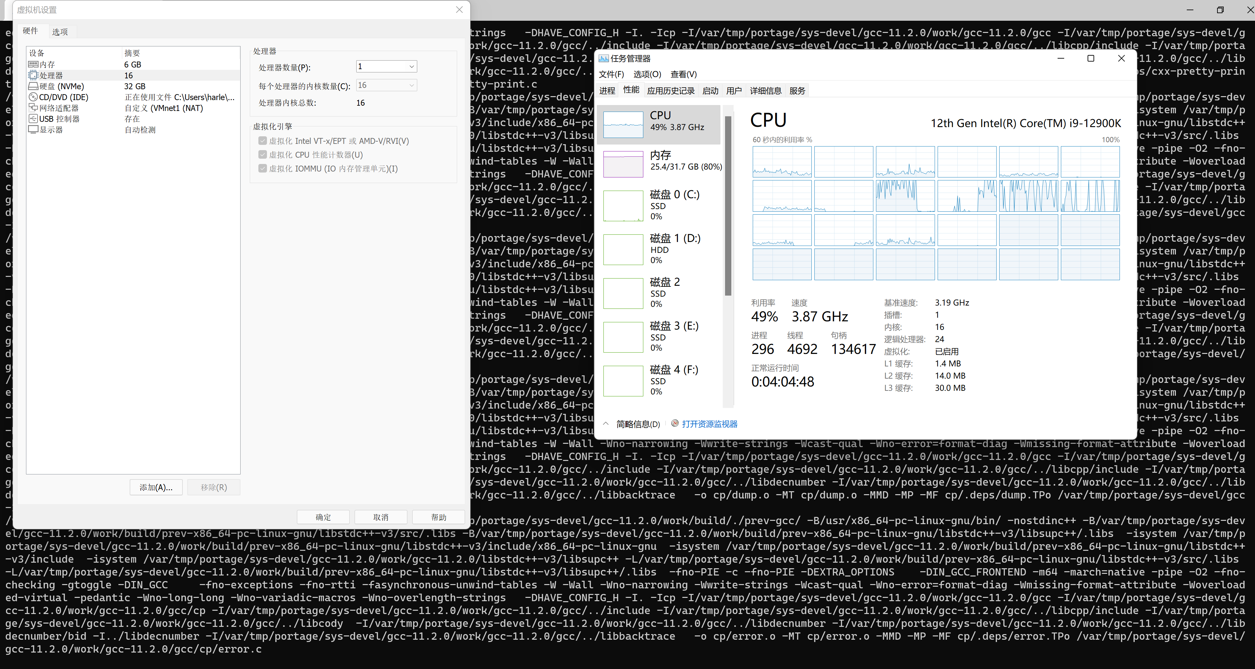Toggle 虚拟化 IOMMU checkbox
Screen dimensions: 1255x669
pyautogui.click(x=263, y=168)
